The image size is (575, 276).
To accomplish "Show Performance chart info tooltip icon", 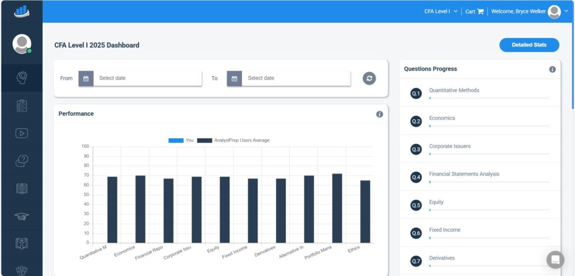I will click(x=380, y=114).
